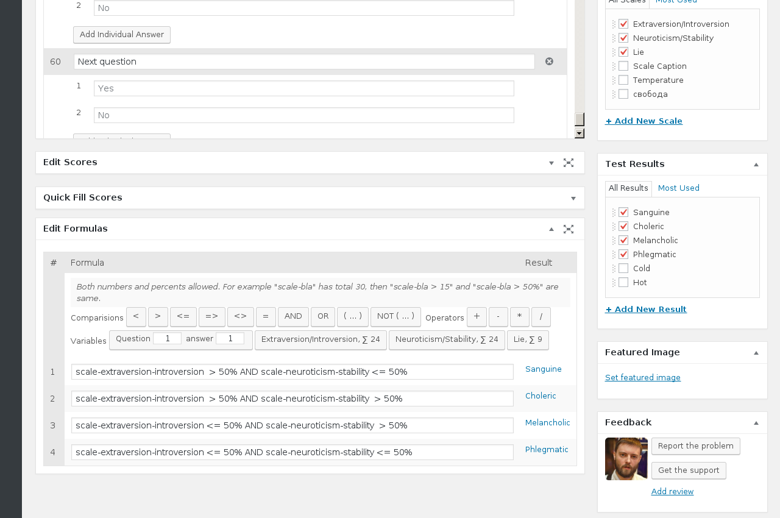This screenshot has width=780, height=518.
Task: Uncheck the Sanguine result
Action: [623, 212]
